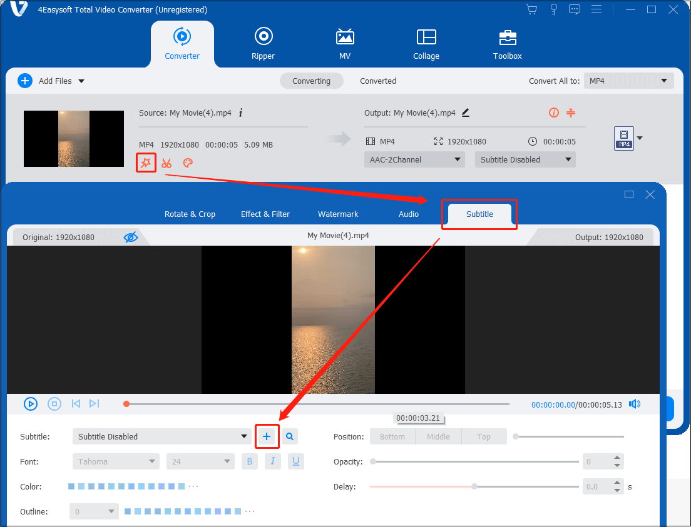691x527 pixels.
Task: Open the font size 24 dropdown
Action: (200, 461)
